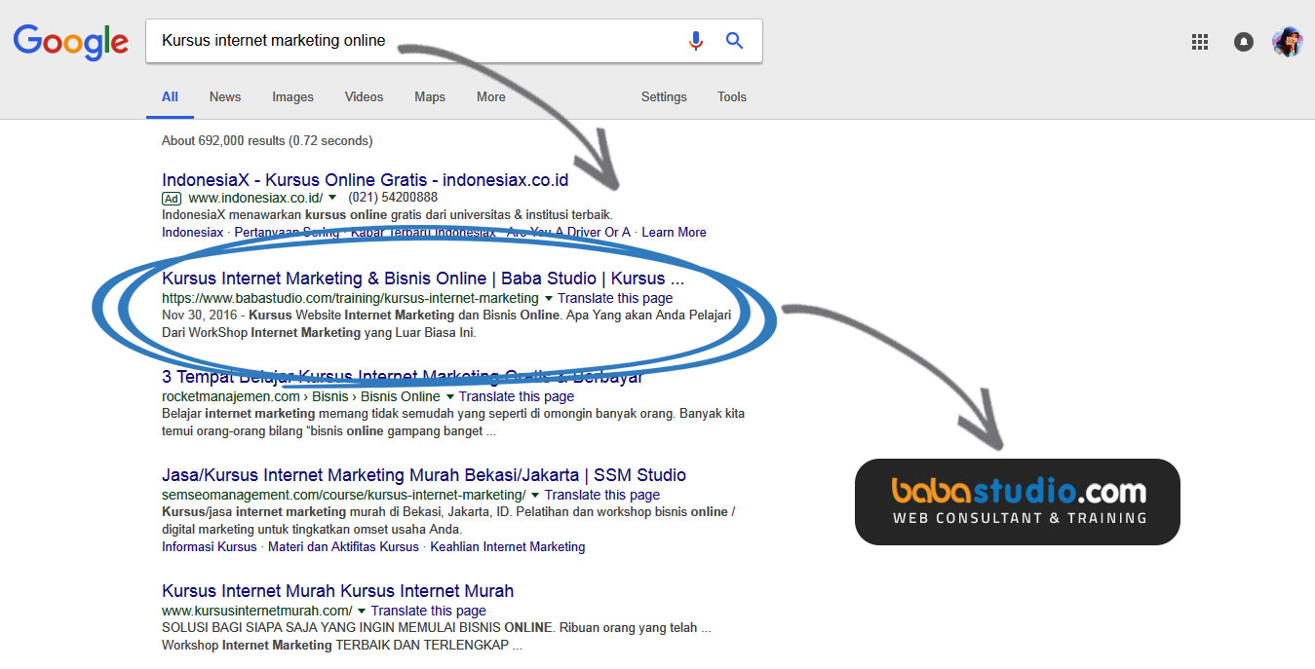Switch to the News tab
The width and height of the screenshot is (1315, 669).
pos(225,96)
